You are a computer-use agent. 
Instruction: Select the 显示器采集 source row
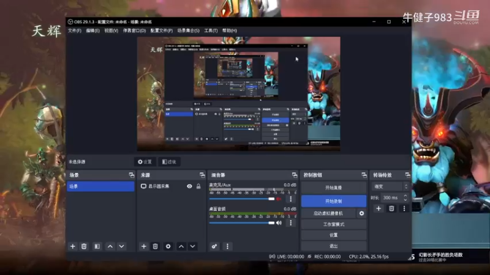click(171, 186)
